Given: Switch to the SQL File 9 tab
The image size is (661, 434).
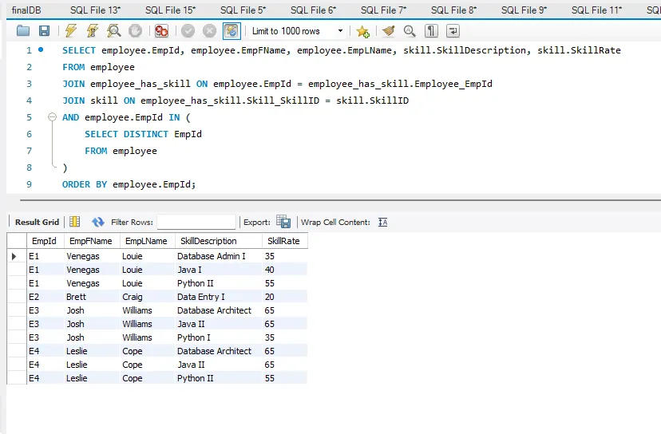Looking at the screenshot, I should 524,10.
